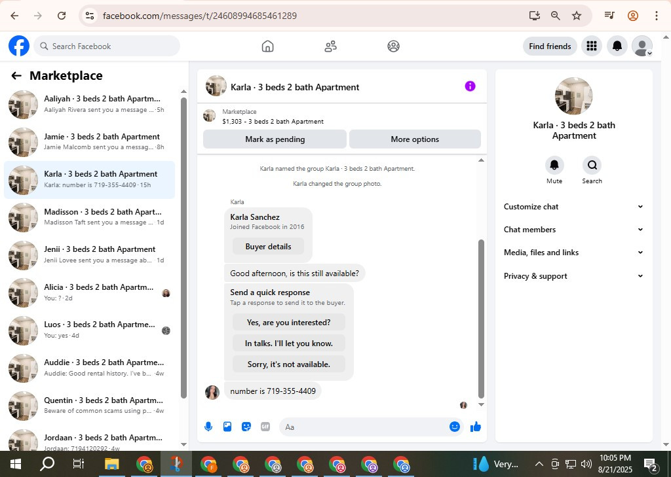Open the emoji picker in message box
Viewport: 671px width, 477px height.
(455, 427)
